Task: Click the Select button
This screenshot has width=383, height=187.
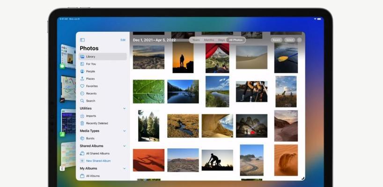Action: coord(290,40)
